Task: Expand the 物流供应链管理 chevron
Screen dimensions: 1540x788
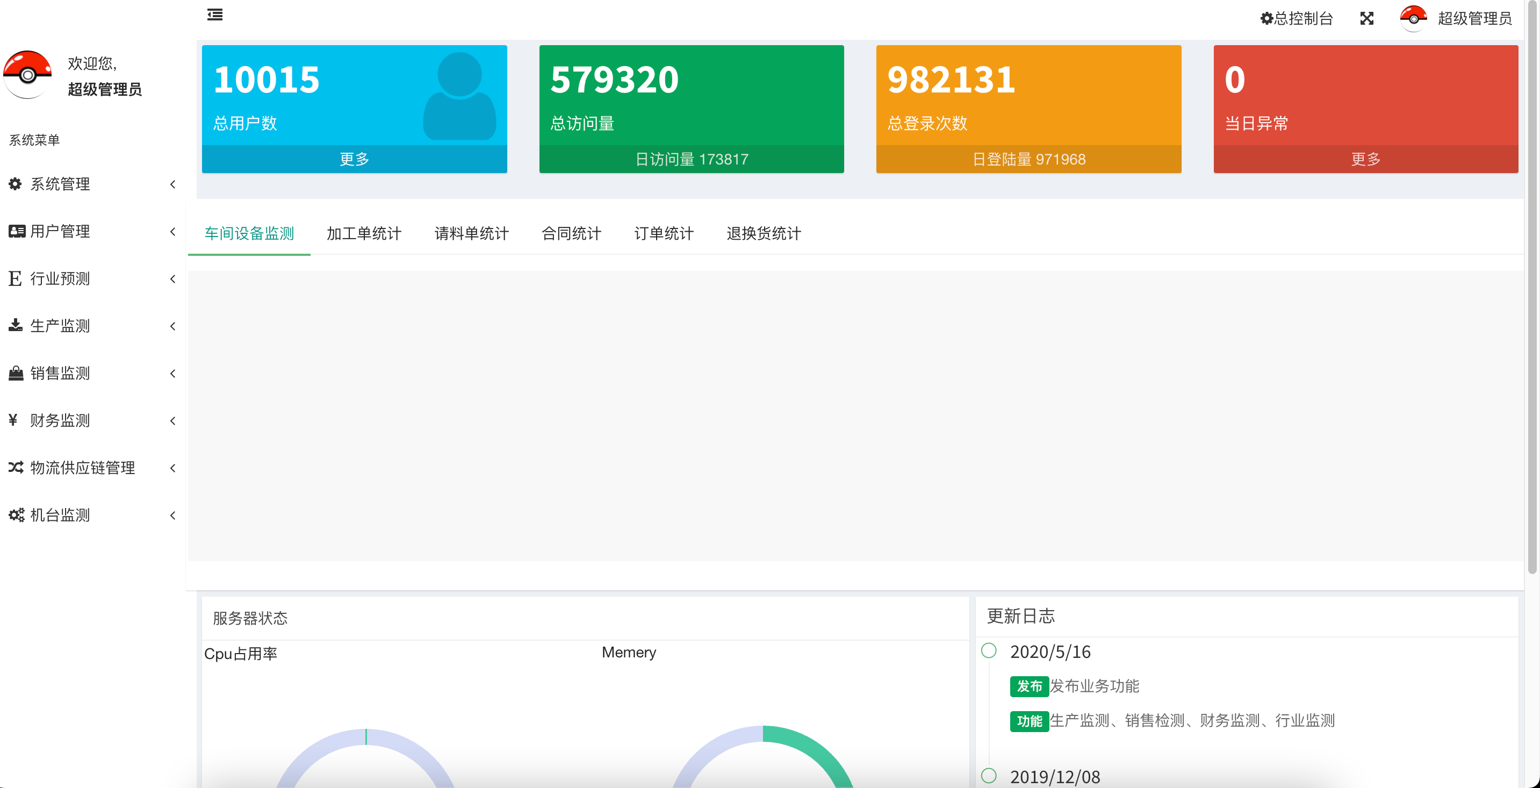Action: [173, 468]
